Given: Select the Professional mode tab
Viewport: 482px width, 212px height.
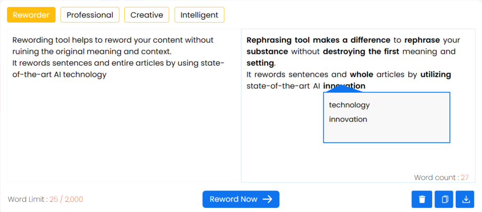Looking at the screenshot, I should point(90,15).
